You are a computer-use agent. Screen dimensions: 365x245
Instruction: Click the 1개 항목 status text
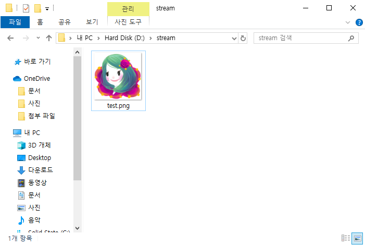[20, 238]
